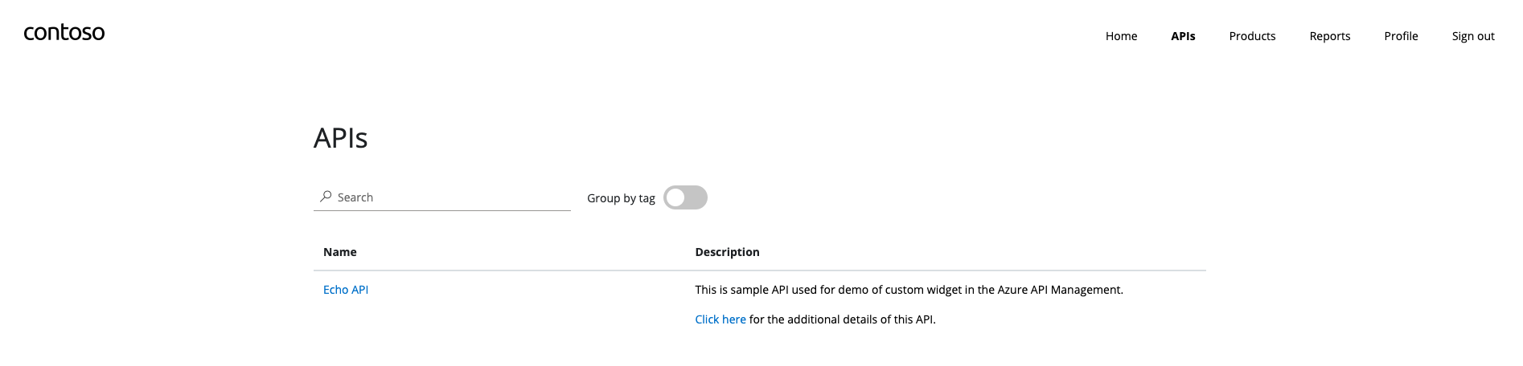This screenshot has width=1523, height=366.
Task: Navigate to Reports
Action: pos(1329,36)
